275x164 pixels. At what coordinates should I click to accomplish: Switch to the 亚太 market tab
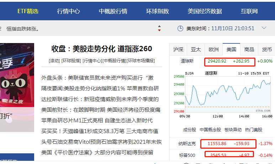pyautogui.click(x=196, y=49)
